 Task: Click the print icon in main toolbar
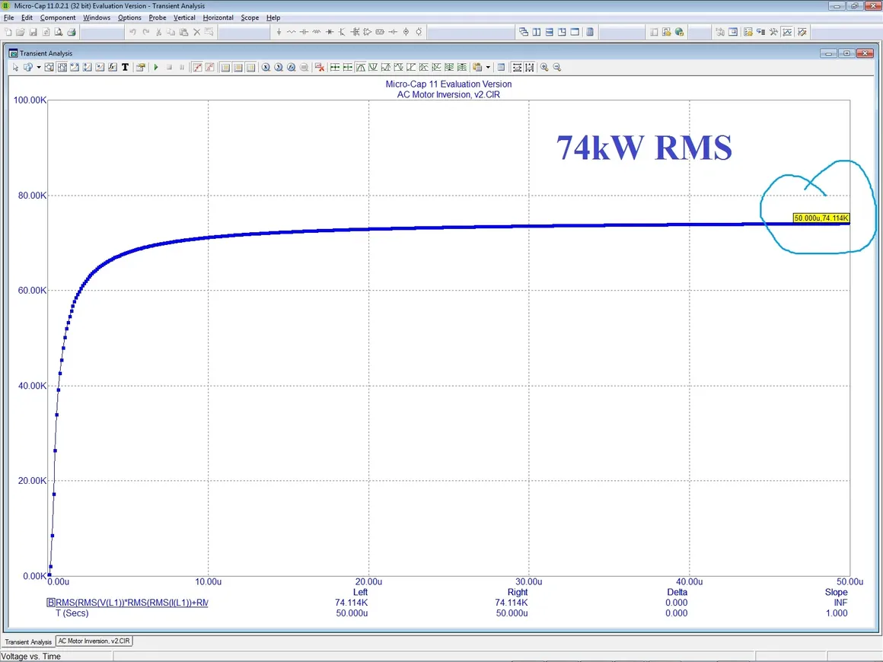[72, 32]
